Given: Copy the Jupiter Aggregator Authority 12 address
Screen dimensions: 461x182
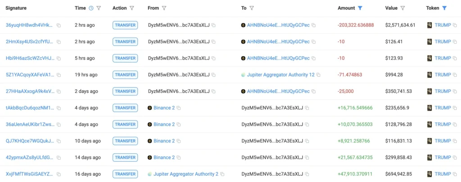Looking at the screenshot, I should pos(318,75).
